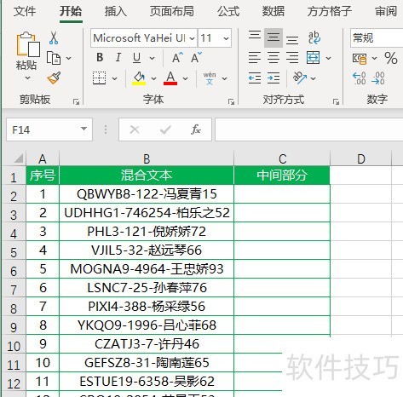Select column B header
This screenshot has width=403, height=397.
[147, 158]
